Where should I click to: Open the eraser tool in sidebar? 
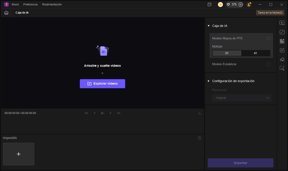click(282, 59)
